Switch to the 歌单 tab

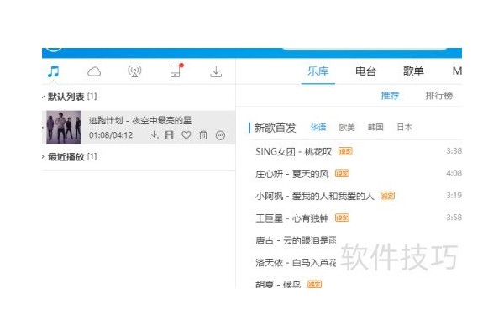pyautogui.click(x=413, y=71)
